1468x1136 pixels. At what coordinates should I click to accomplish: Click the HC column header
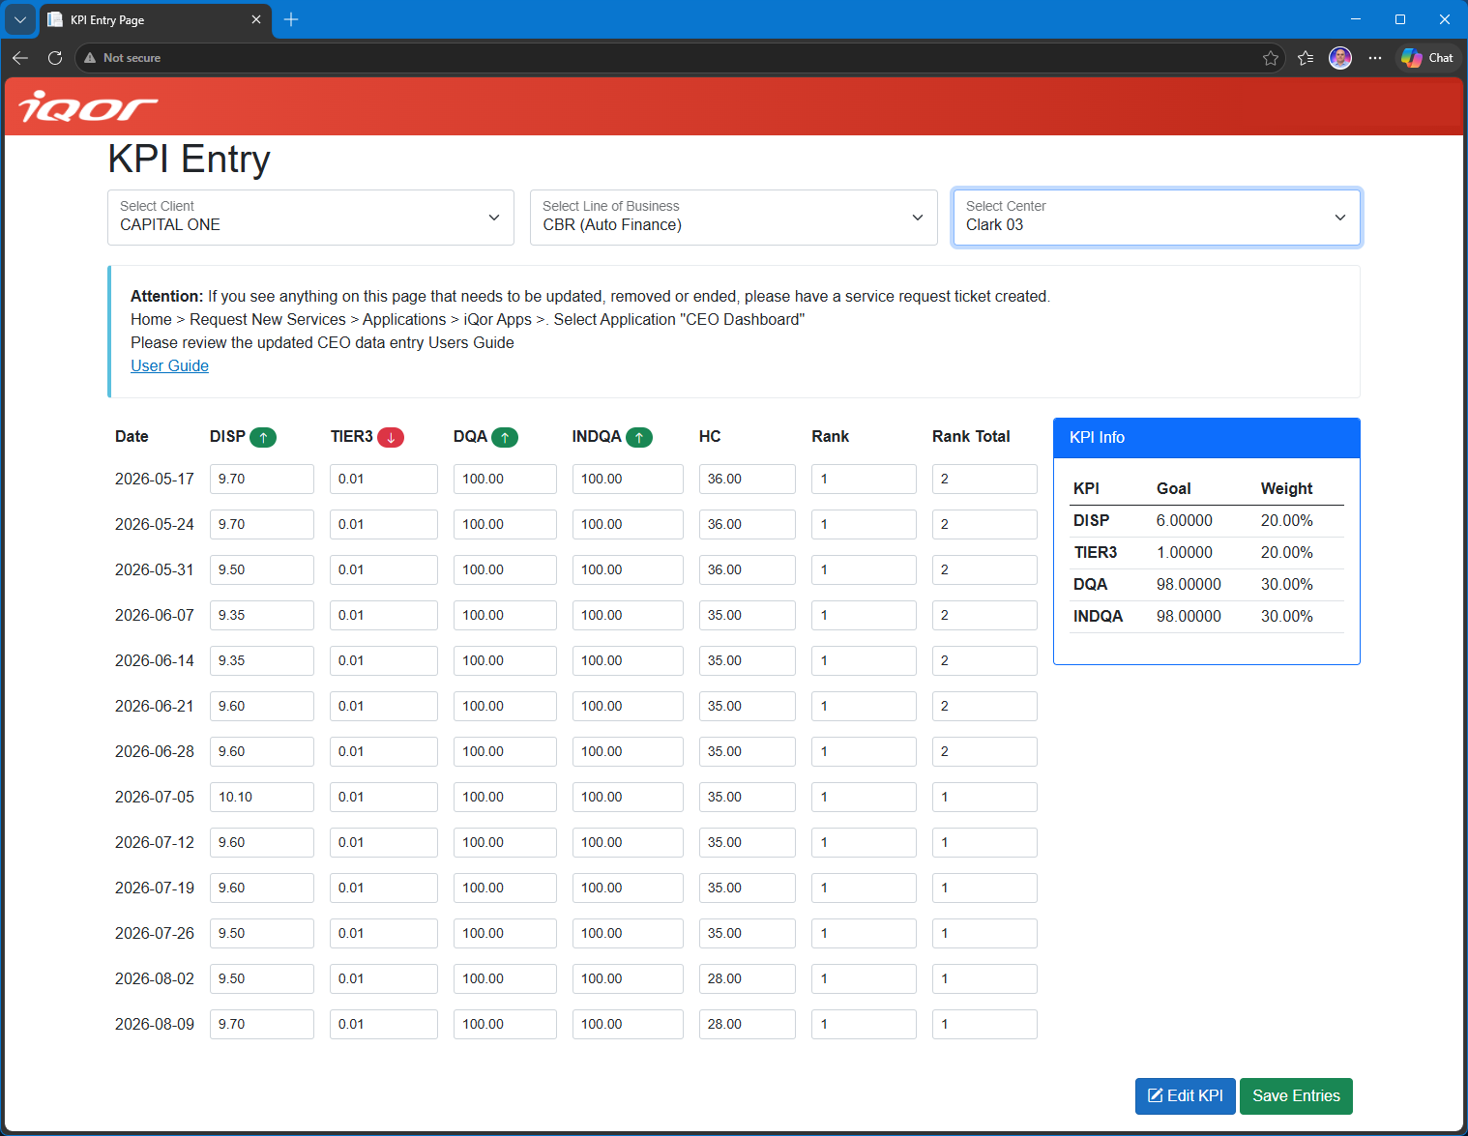(710, 436)
